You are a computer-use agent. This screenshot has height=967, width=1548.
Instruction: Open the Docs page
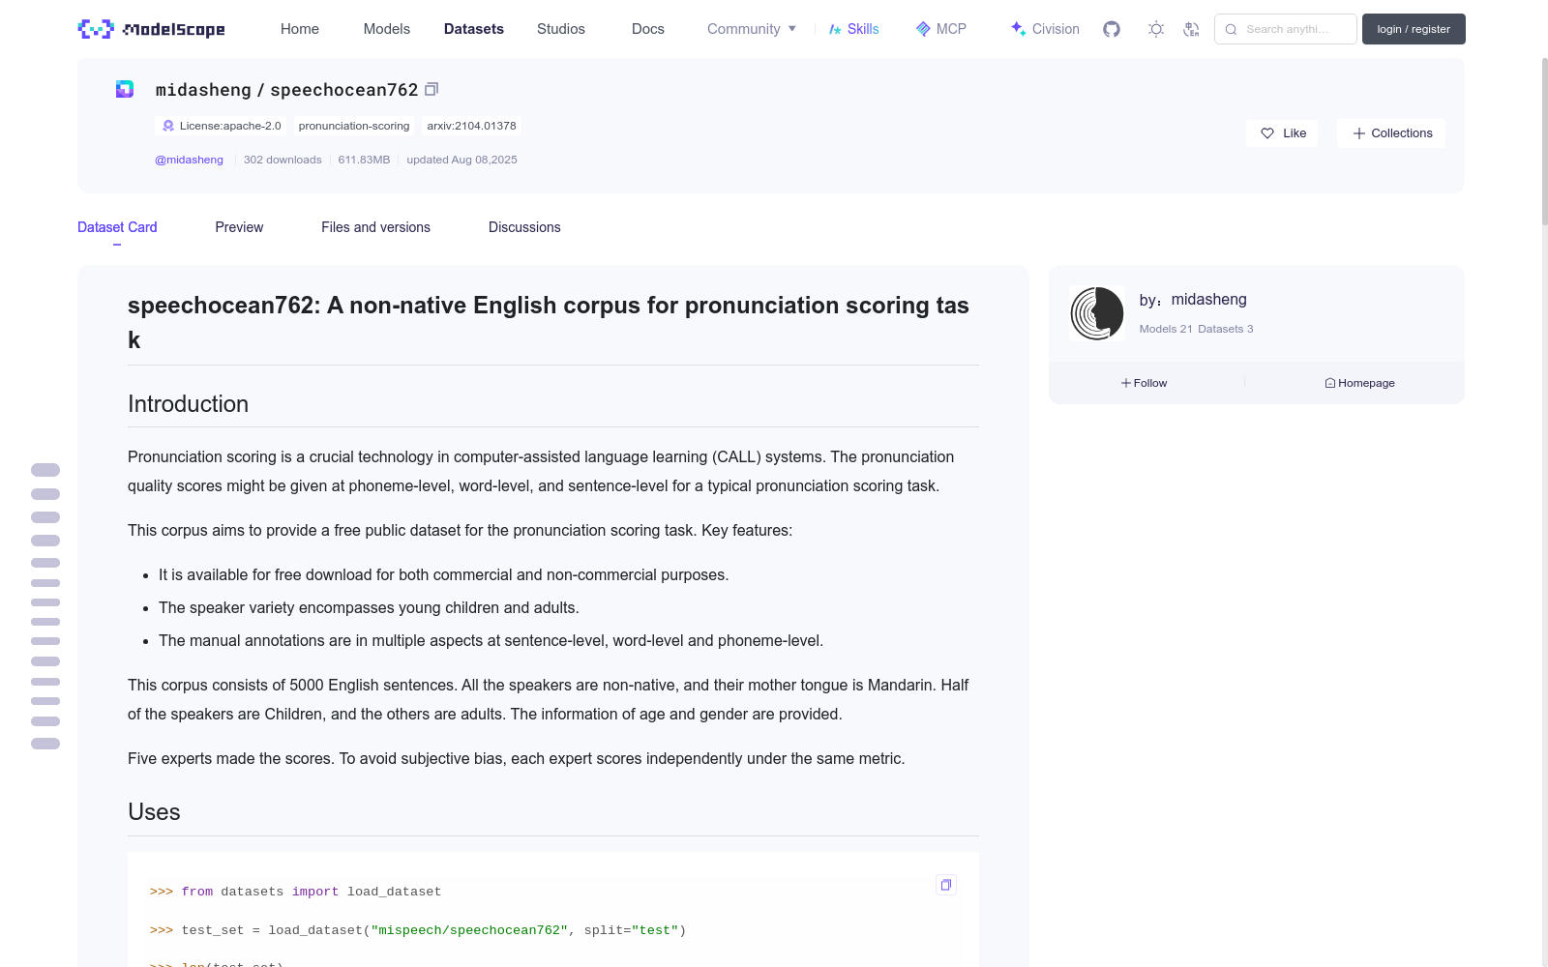[648, 29]
